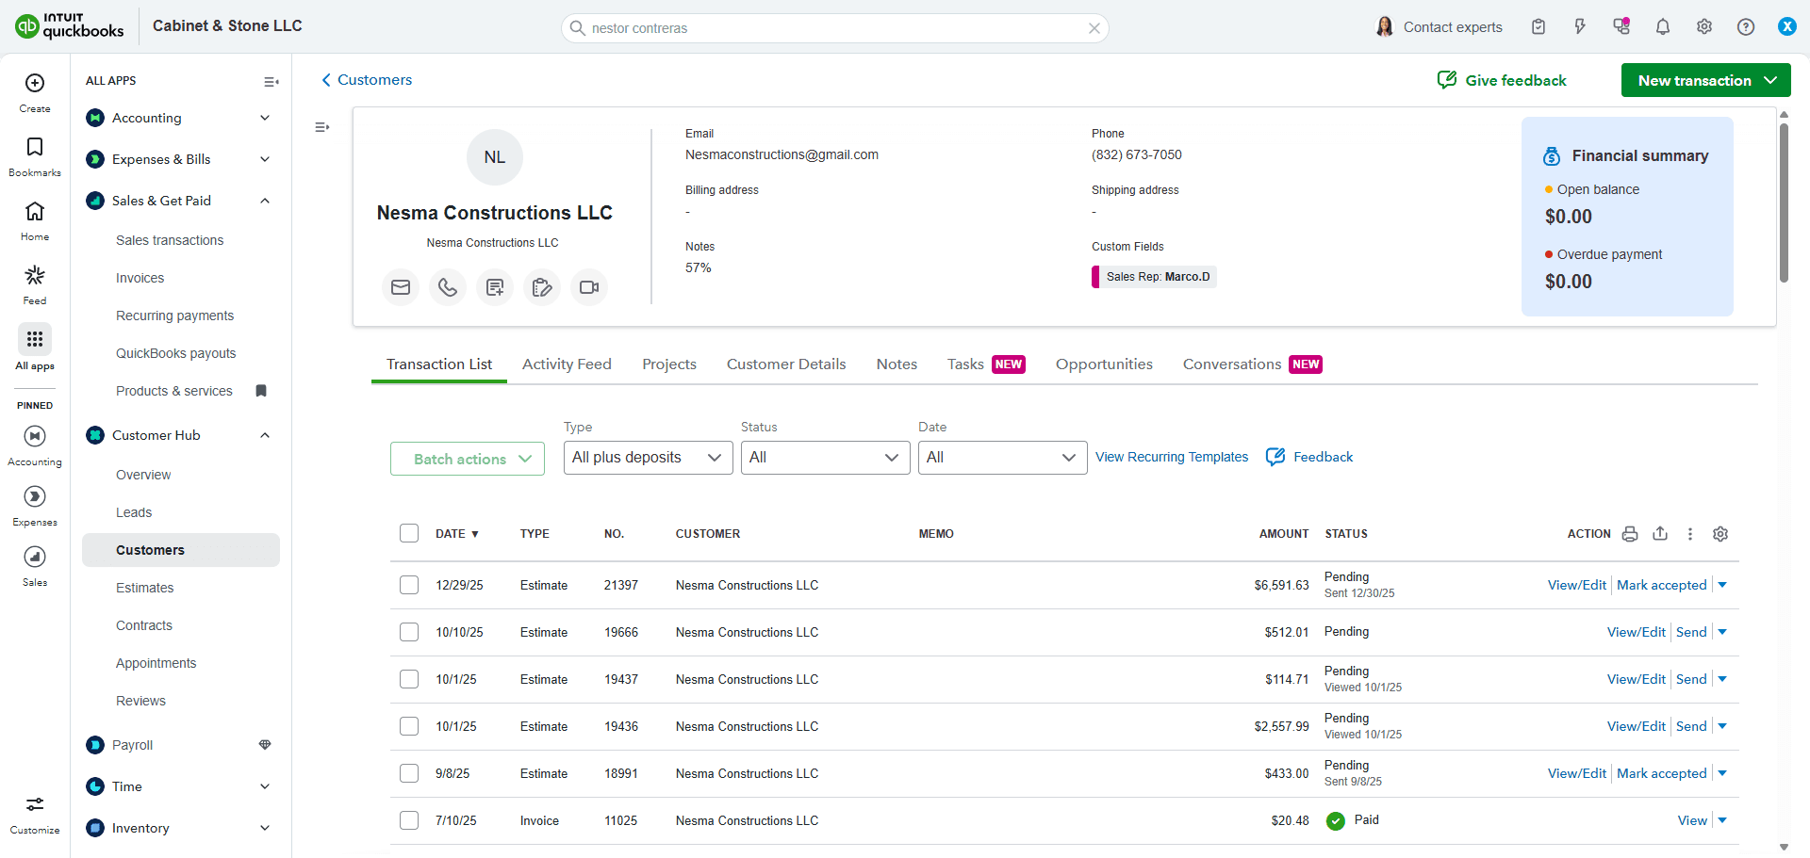Open Customer Details tab
Screen dimensions: 1810x858
coord(786,364)
